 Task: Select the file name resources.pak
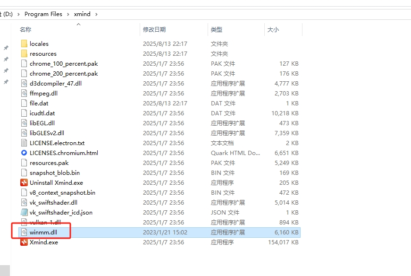tap(49, 163)
